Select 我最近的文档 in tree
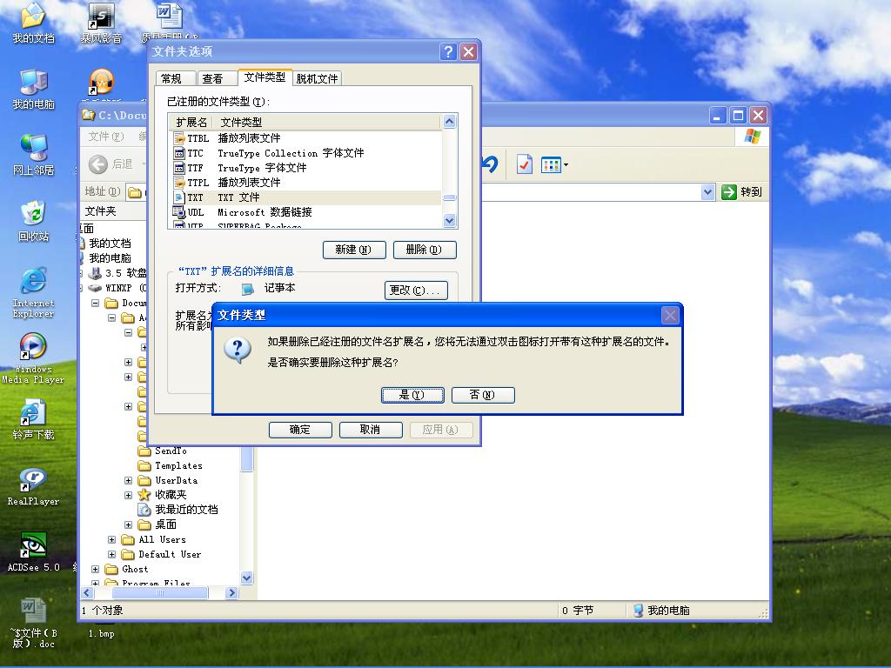This screenshot has height=668, width=891. (x=178, y=510)
